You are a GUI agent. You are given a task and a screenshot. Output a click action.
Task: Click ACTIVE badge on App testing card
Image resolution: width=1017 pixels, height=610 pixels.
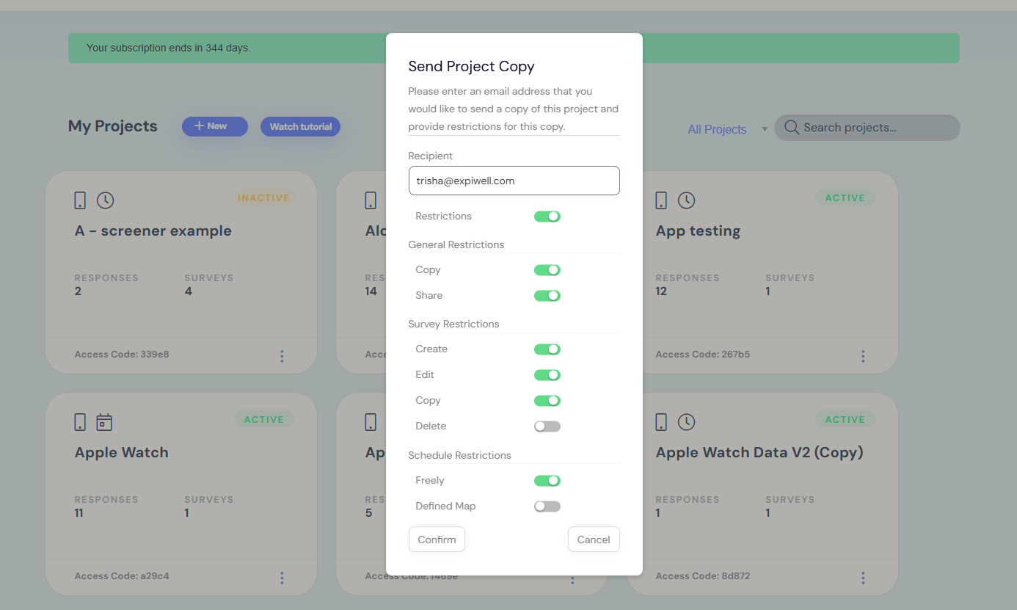[x=845, y=198]
